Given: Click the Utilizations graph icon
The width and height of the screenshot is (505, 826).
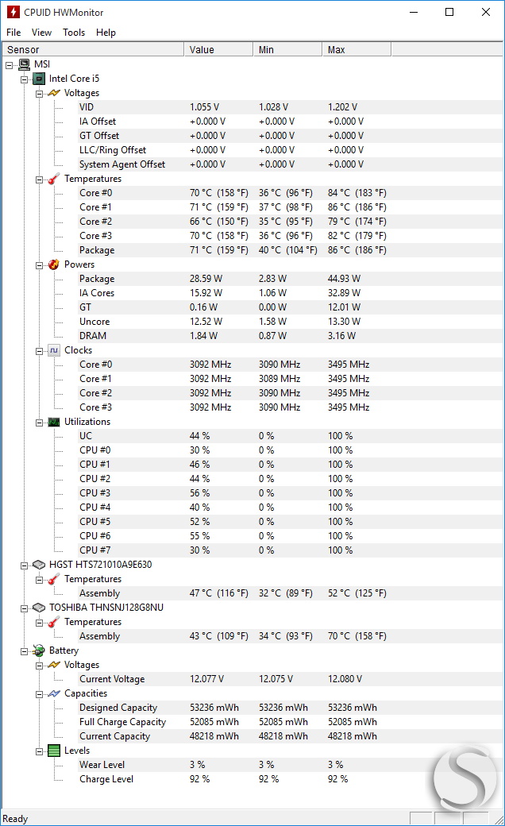Looking at the screenshot, I should pyautogui.click(x=54, y=422).
